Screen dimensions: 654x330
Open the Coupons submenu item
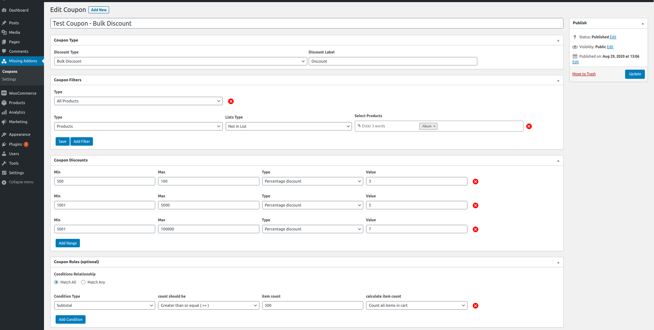10,71
